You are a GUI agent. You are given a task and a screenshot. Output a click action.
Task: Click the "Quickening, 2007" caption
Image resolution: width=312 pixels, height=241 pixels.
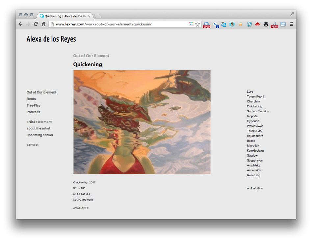coord(84,183)
